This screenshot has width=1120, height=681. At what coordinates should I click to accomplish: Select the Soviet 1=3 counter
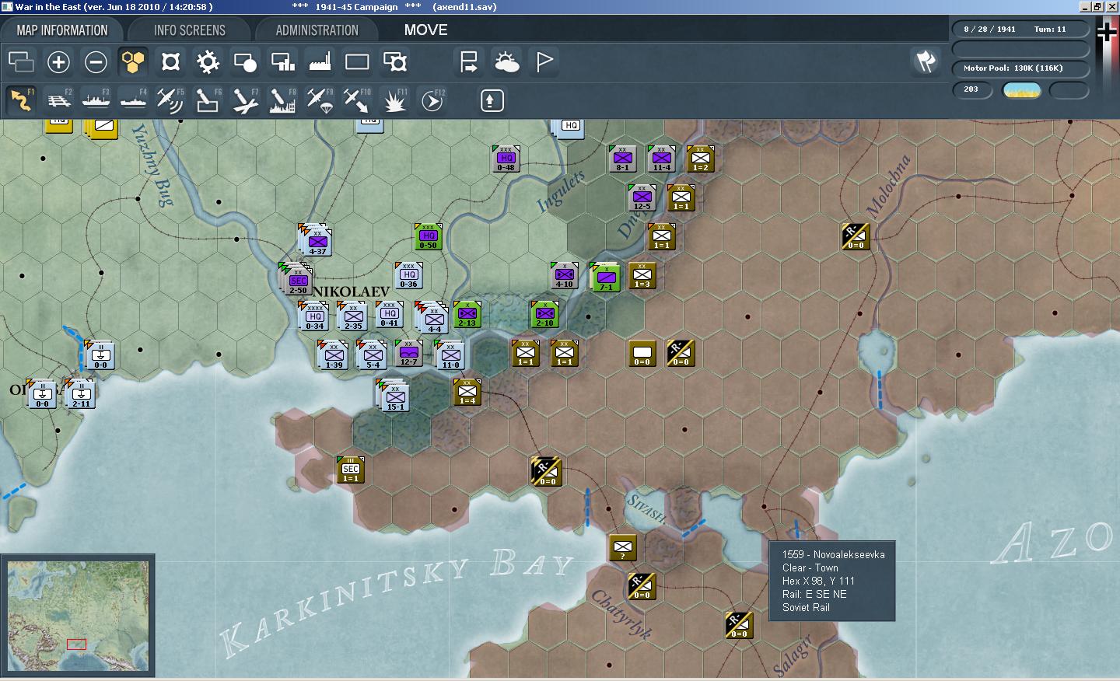[x=642, y=275]
